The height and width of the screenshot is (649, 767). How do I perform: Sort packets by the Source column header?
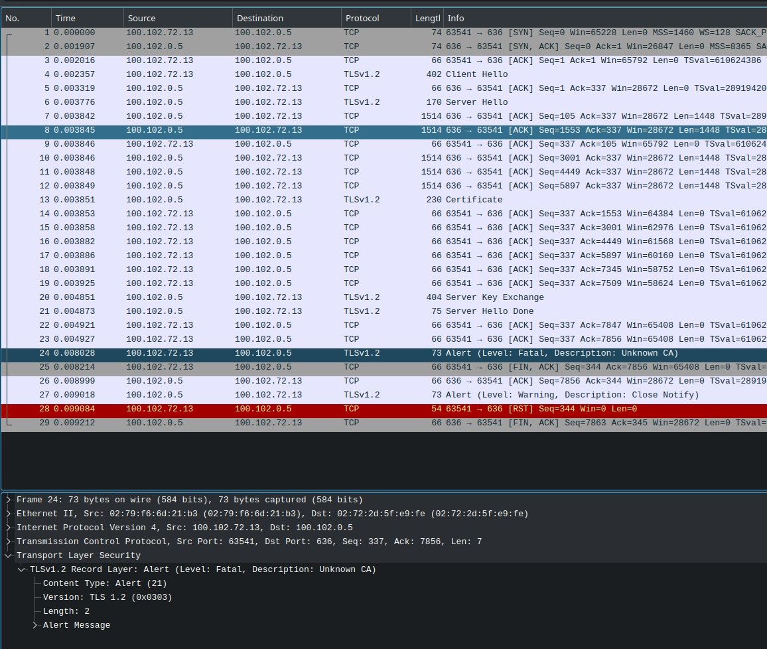tap(178, 18)
